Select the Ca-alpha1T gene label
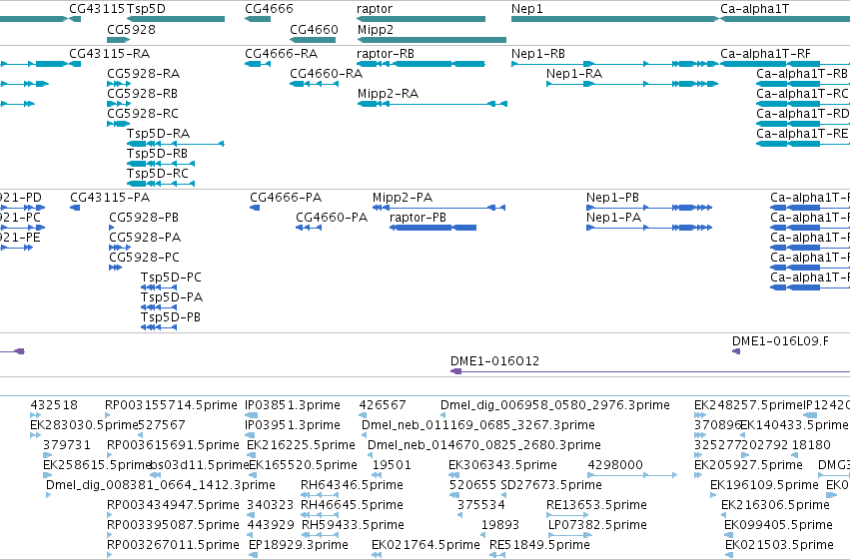 click(x=754, y=9)
